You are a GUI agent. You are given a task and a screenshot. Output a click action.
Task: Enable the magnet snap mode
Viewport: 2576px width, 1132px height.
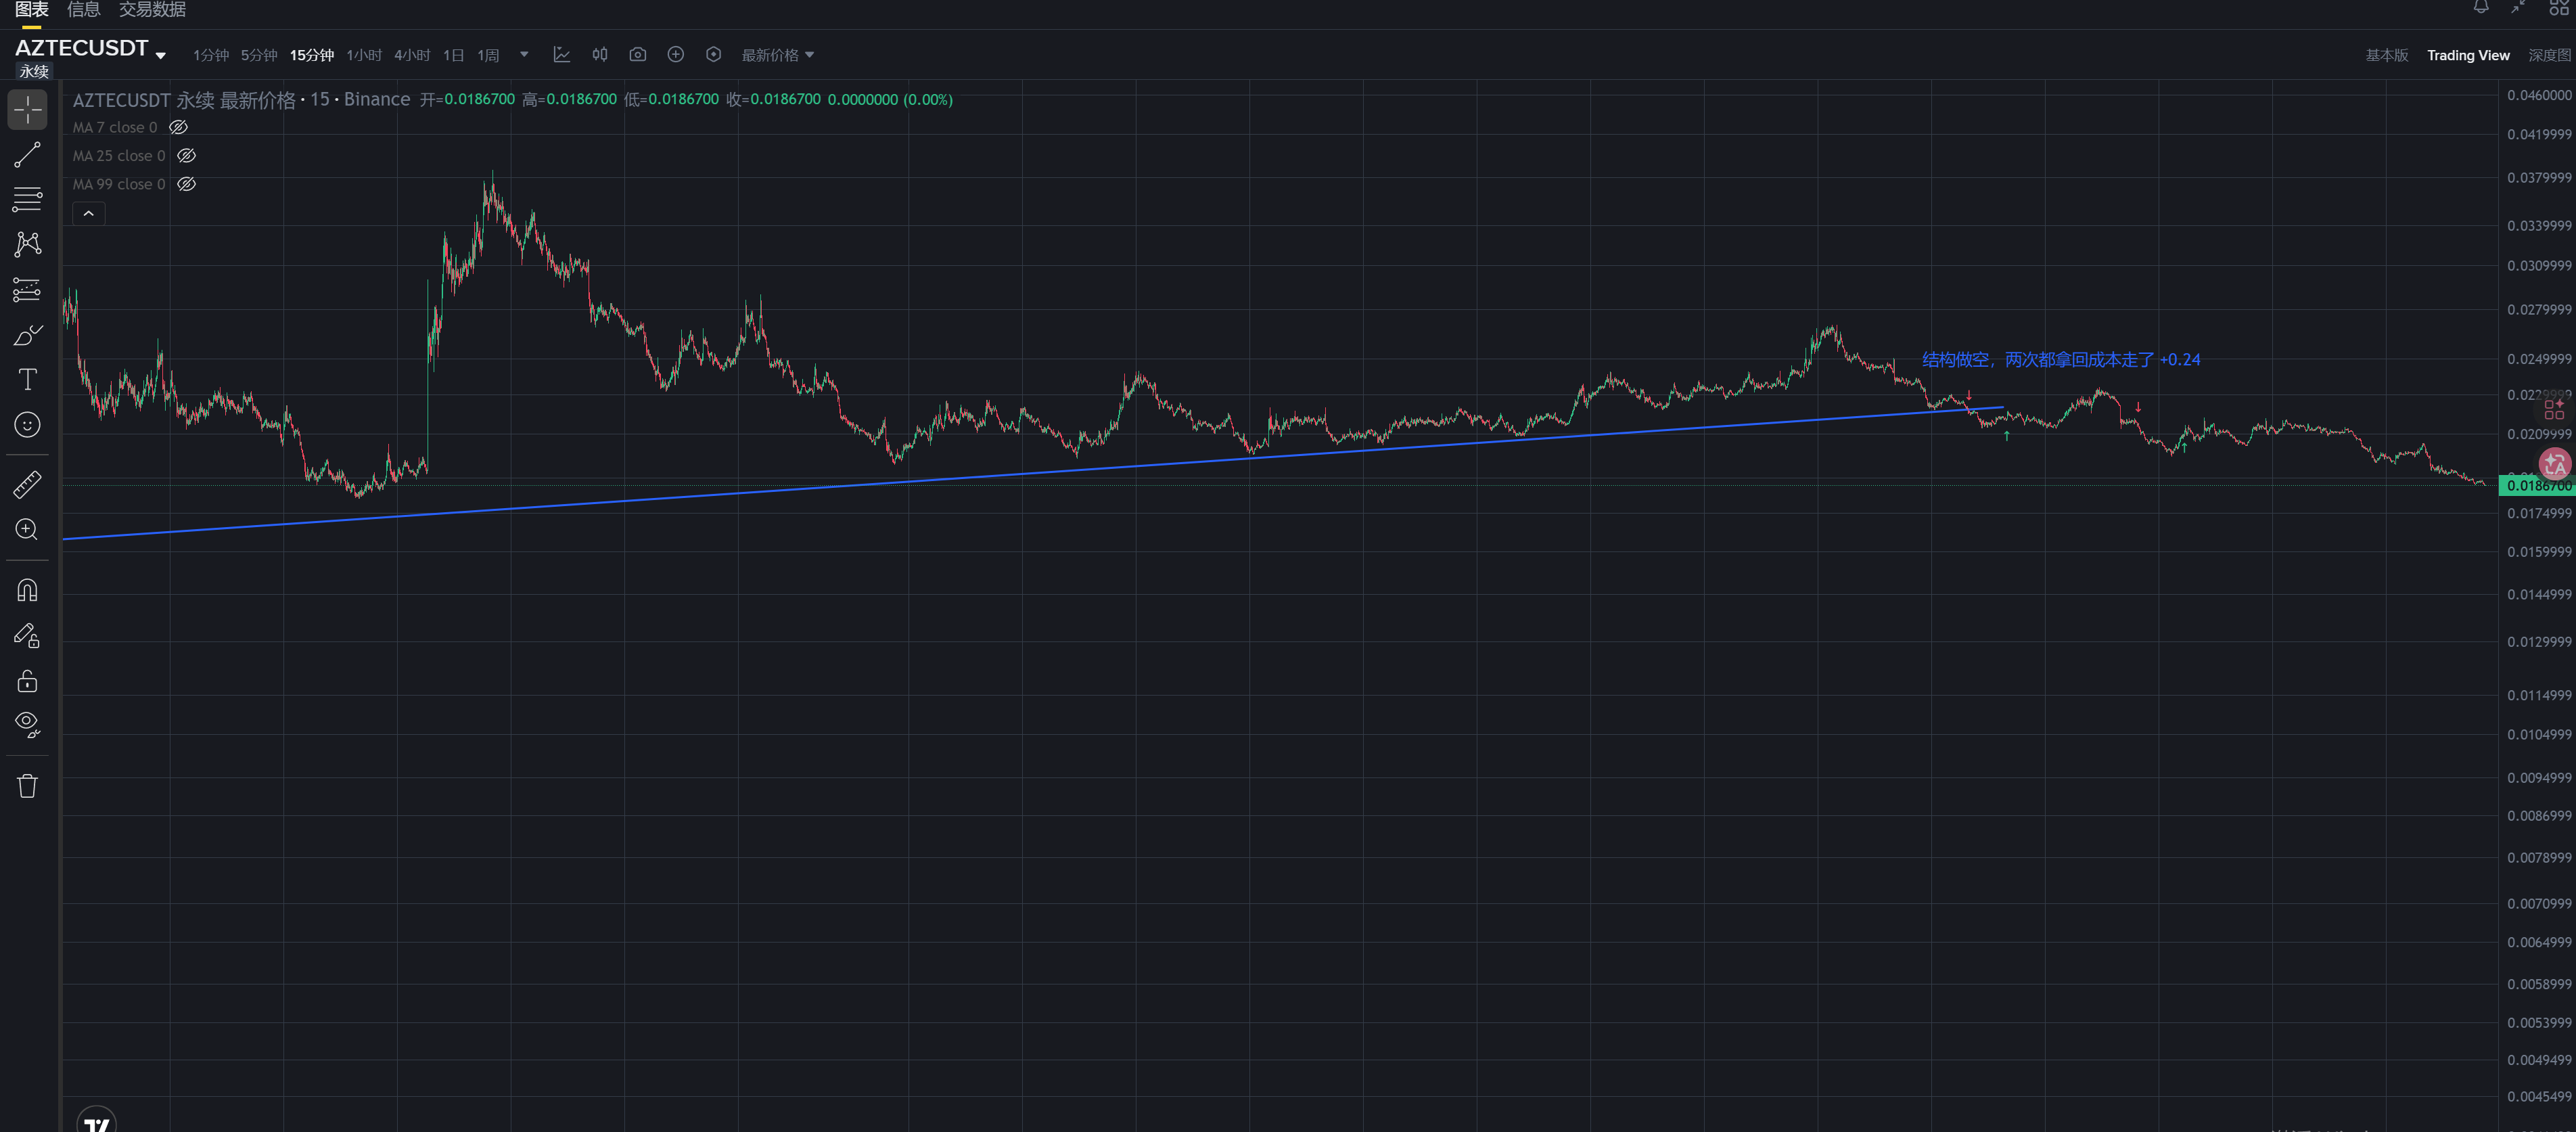27,590
